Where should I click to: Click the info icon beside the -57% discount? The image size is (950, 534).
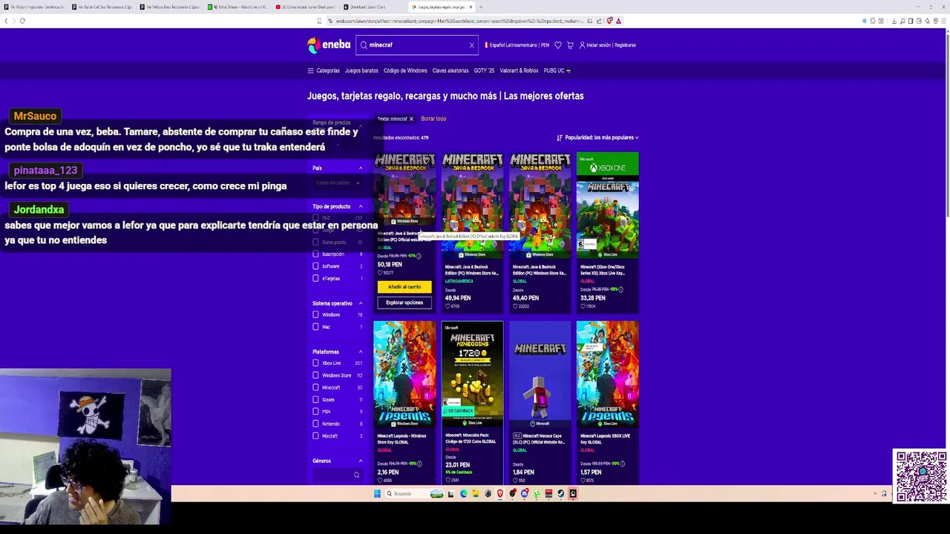click(419, 256)
